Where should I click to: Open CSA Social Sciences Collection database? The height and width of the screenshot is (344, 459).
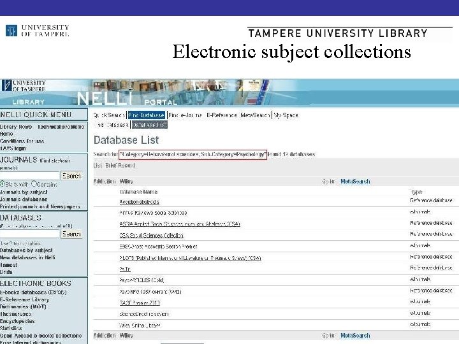[x=151, y=235]
